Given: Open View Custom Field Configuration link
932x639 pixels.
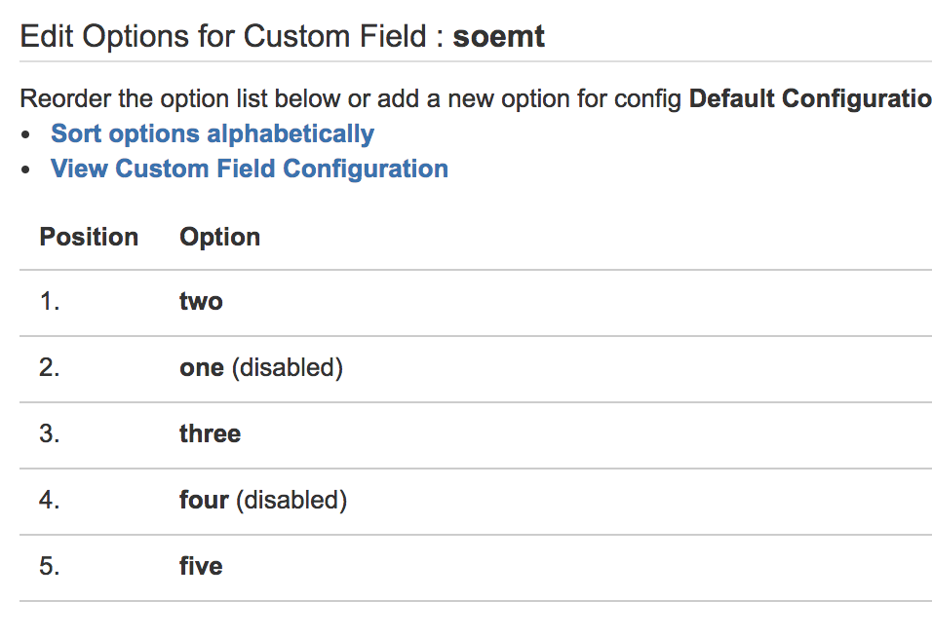Looking at the screenshot, I should [x=250, y=169].
